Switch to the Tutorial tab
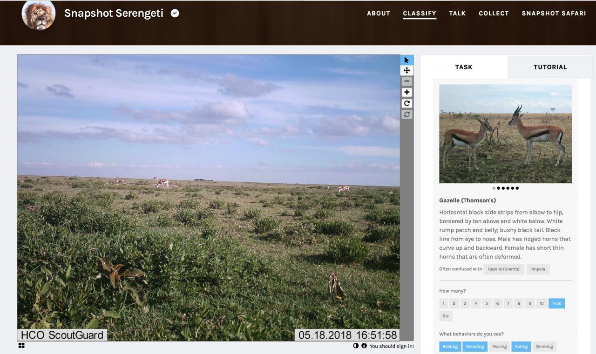 point(550,67)
